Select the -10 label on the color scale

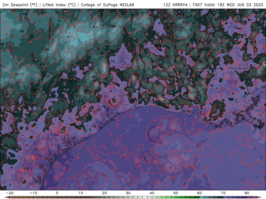click(x=33, y=193)
